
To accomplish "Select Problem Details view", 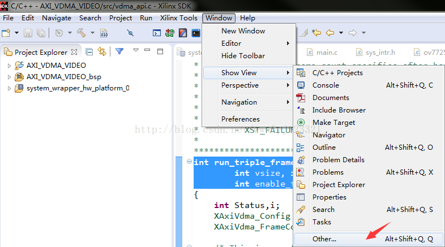I will [x=369, y=160].
